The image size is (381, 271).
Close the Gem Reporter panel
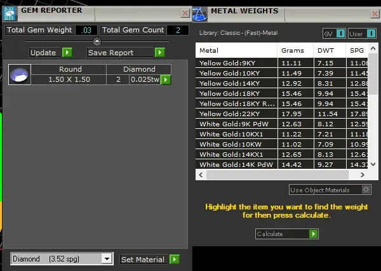pos(185,13)
